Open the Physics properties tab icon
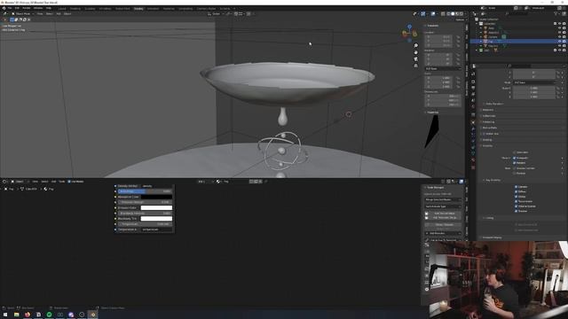568x319 pixels. [473, 141]
